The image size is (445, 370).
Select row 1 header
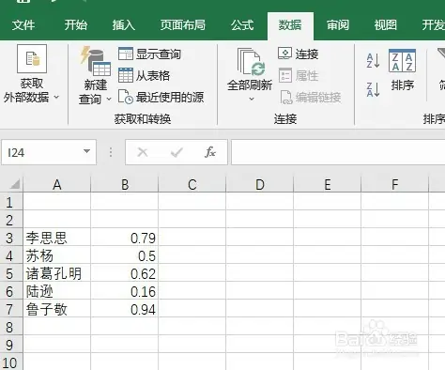tap(11, 202)
